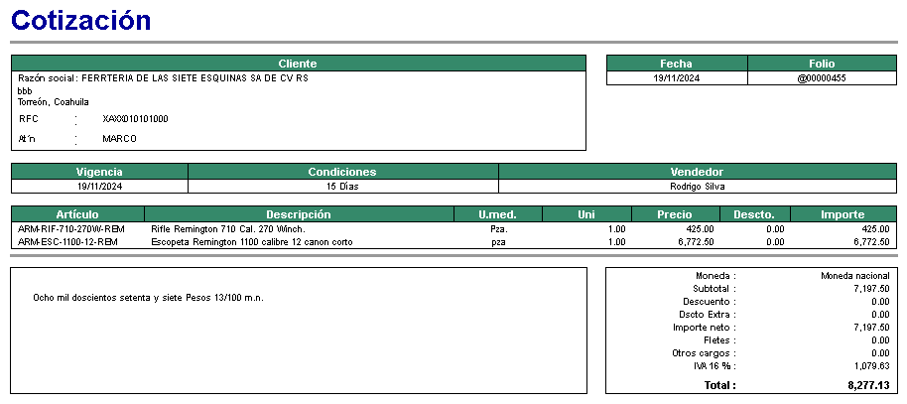
Task: Select the 15 Días conditions value
Action: [343, 186]
